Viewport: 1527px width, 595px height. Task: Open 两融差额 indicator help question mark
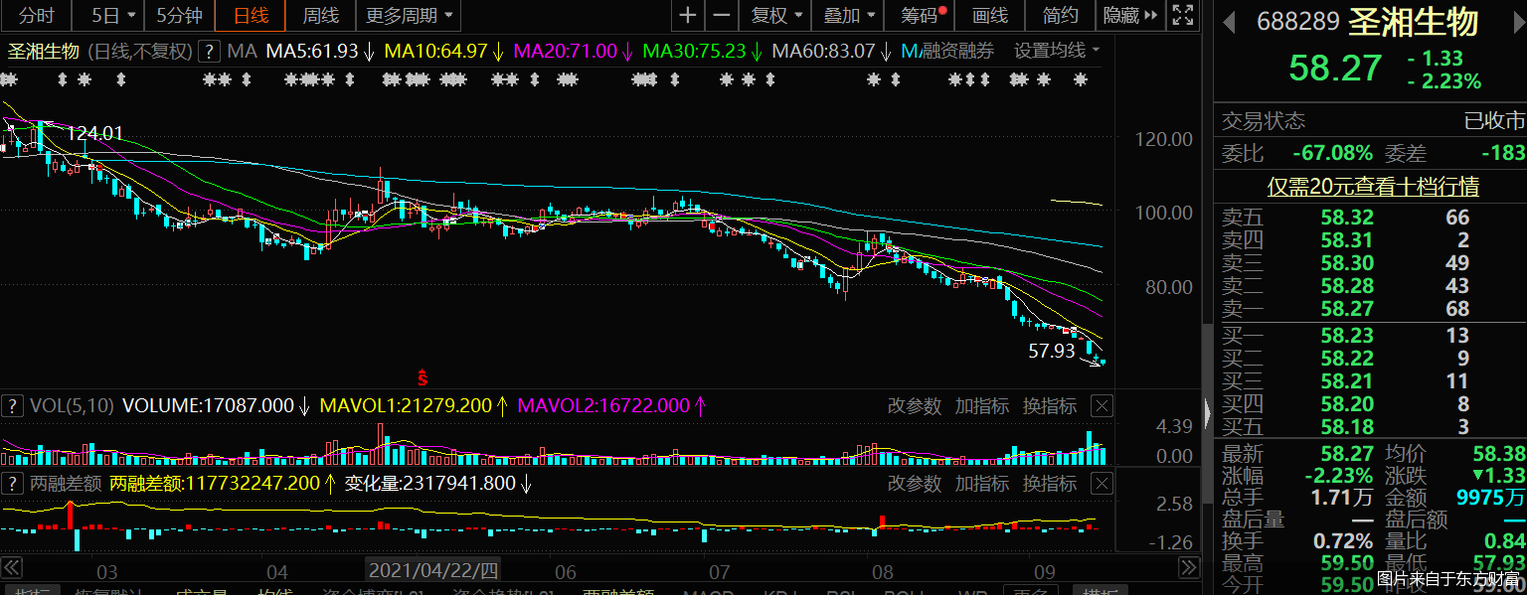[13, 484]
